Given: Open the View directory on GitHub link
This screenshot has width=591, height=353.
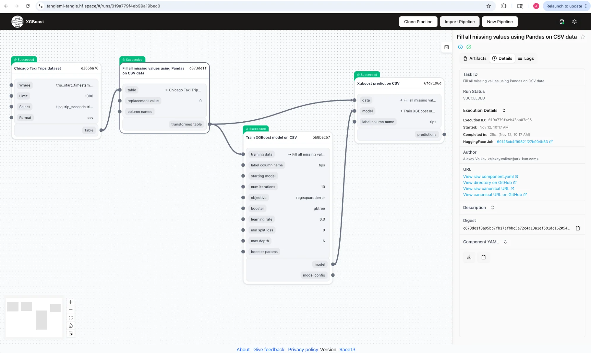Looking at the screenshot, I should [490, 183].
